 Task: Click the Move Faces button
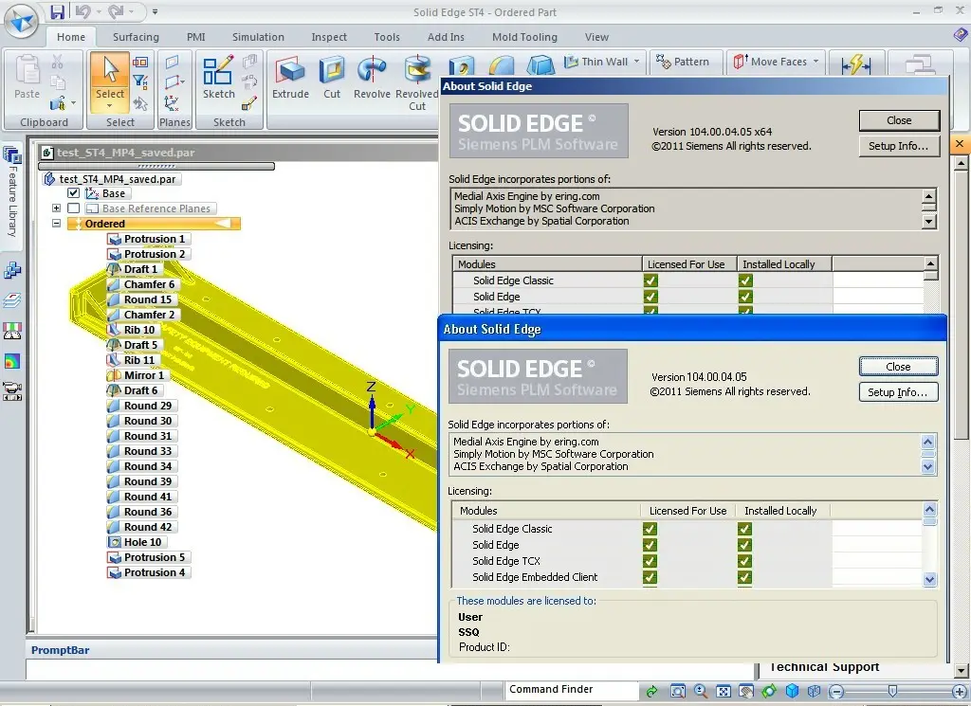pos(771,62)
